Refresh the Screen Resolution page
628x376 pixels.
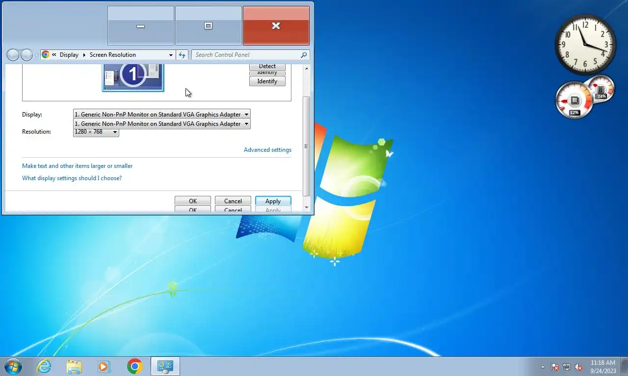[182, 55]
